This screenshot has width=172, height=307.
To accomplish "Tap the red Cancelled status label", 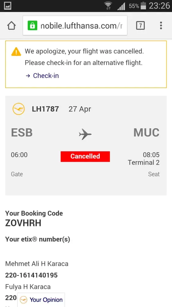I will [x=85, y=156].
